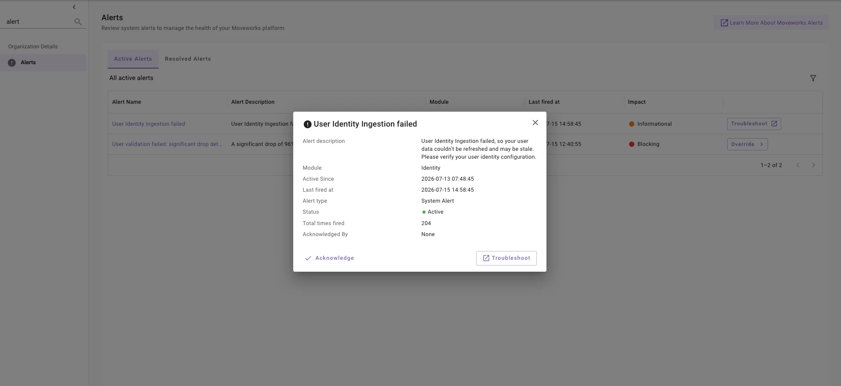Image resolution: width=841 pixels, height=386 pixels.
Task: Open Alerts in the sidebar navigation
Action: tap(43, 62)
